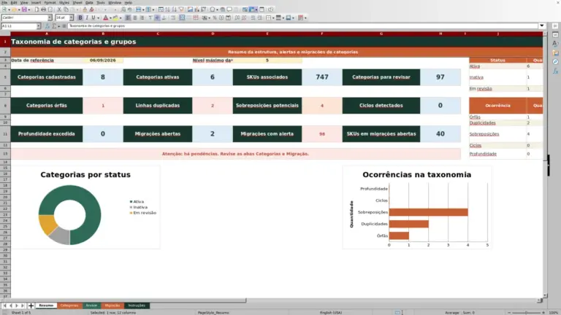
Task: Open the File menu
Action: tap(4, 2)
